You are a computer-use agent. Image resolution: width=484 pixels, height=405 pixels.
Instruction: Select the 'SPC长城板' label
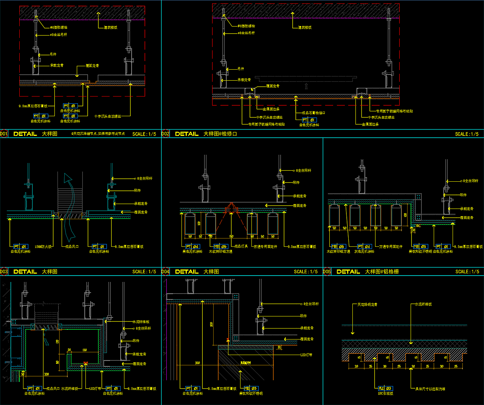[385, 393]
